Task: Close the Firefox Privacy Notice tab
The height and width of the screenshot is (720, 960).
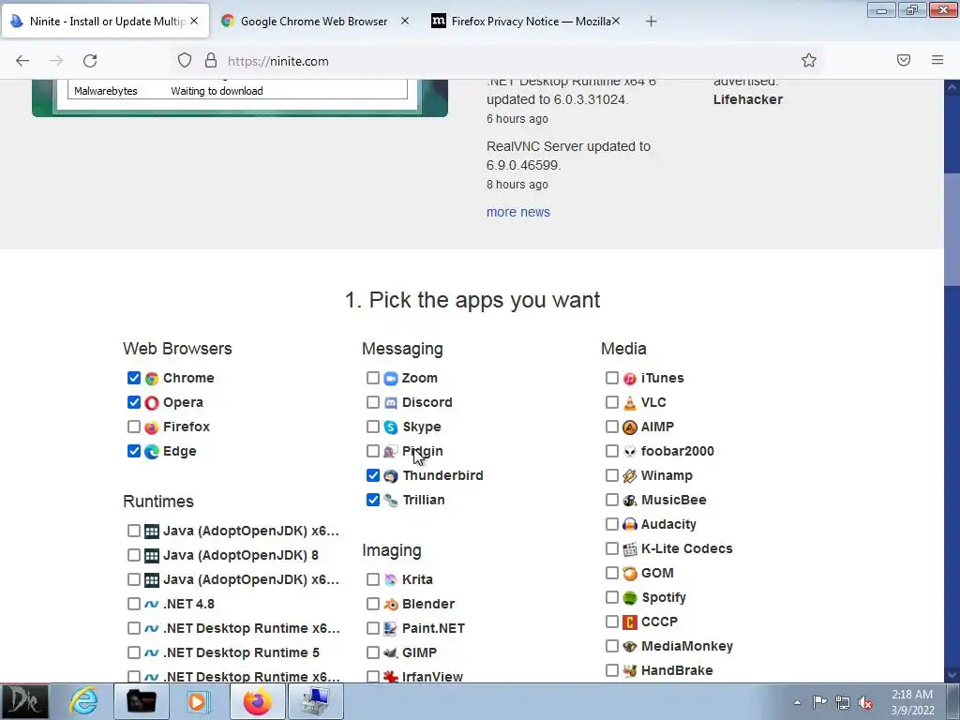Action: pos(616,21)
